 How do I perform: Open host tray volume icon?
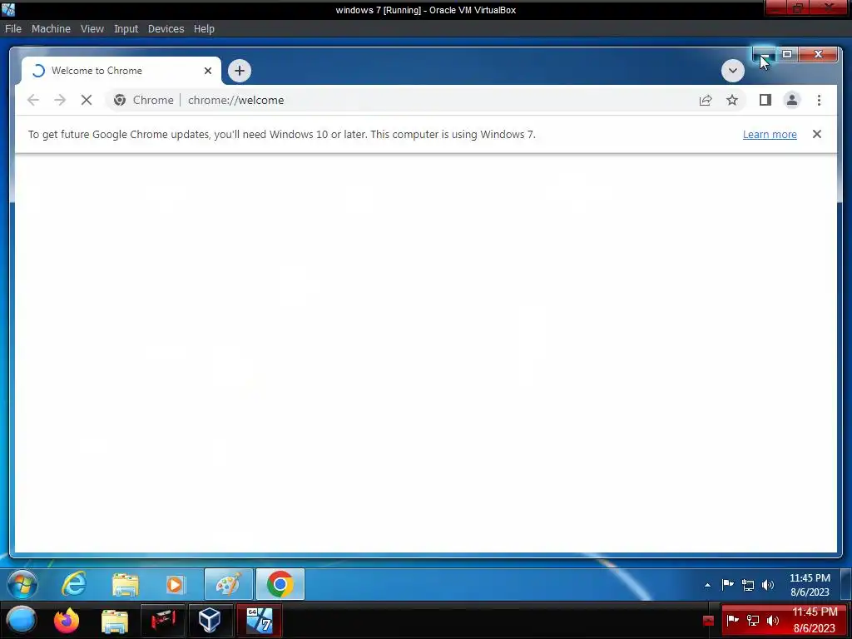[773, 620]
